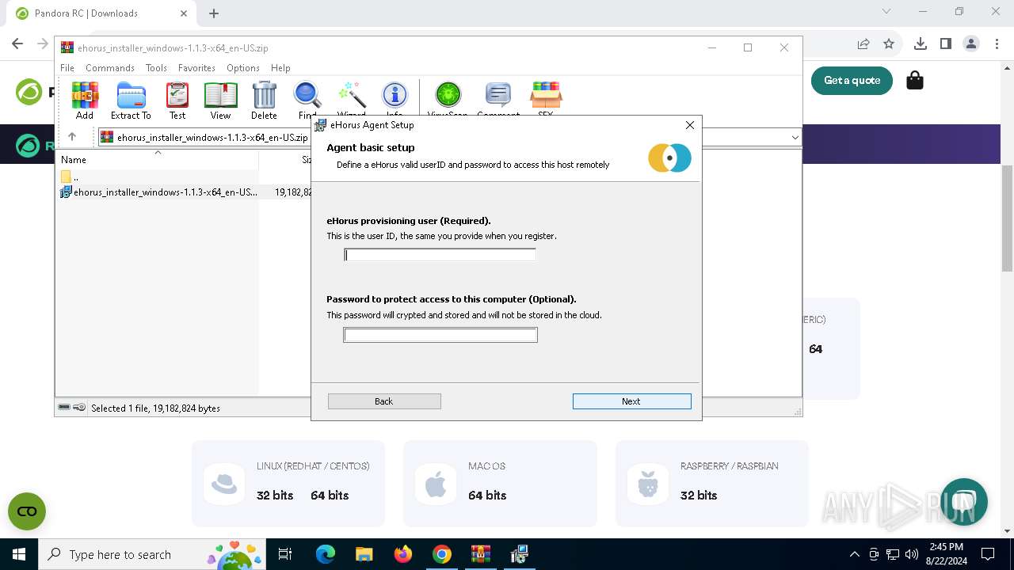
Task: Expand the WinRAR address path dropdown
Action: [x=795, y=138]
